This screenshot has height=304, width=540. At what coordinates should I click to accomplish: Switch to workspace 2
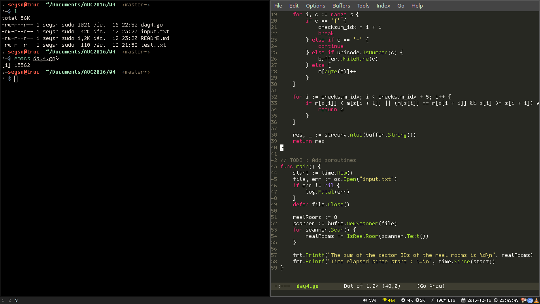(9, 300)
